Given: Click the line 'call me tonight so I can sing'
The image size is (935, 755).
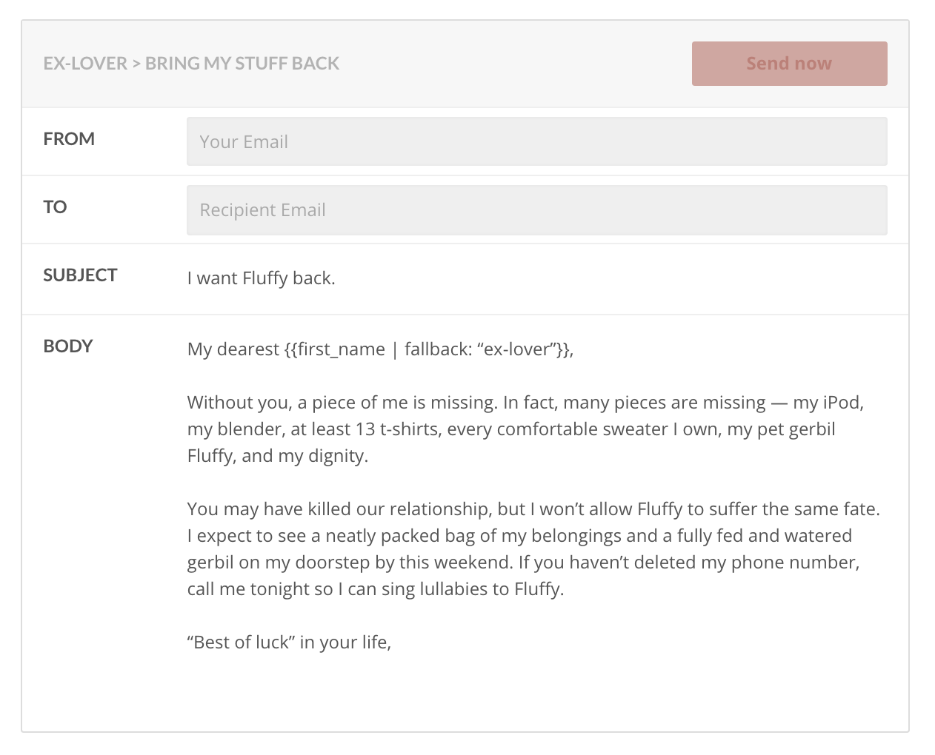Looking at the screenshot, I should (375, 589).
